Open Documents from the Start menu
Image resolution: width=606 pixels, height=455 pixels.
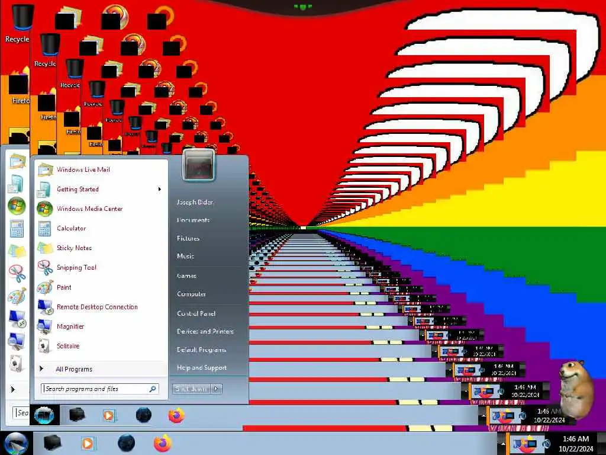coord(194,220)
